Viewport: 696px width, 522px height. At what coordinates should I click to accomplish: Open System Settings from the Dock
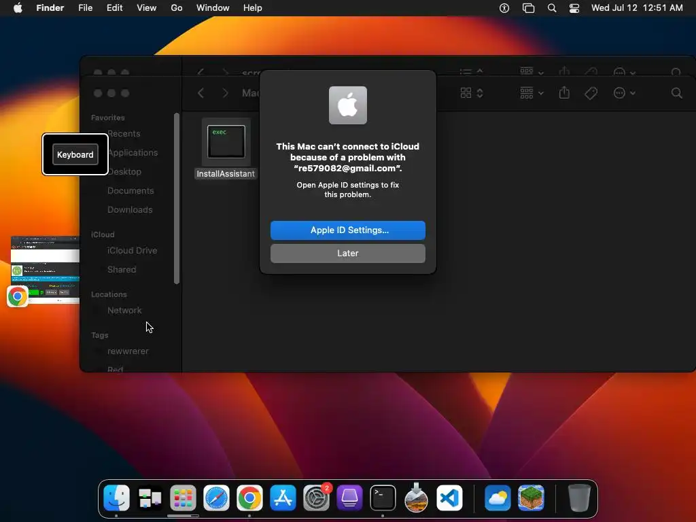(x=316, y=498)
